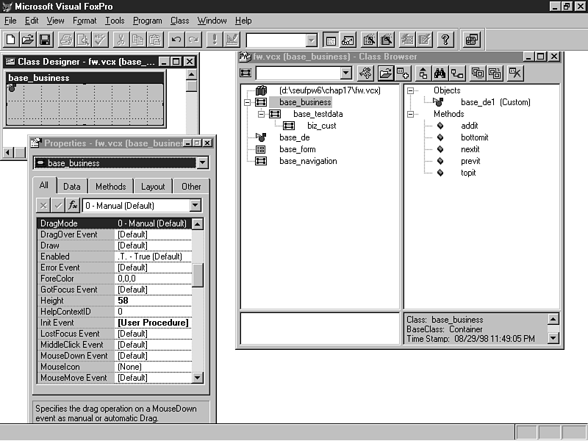The image size is (588, 441).
Task: Click the New file toolbar icon
Action: 10,39
